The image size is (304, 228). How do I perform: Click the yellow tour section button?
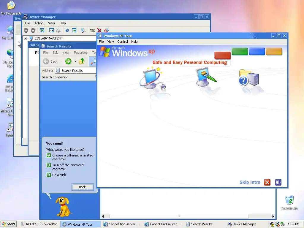(x=274, y=51)
